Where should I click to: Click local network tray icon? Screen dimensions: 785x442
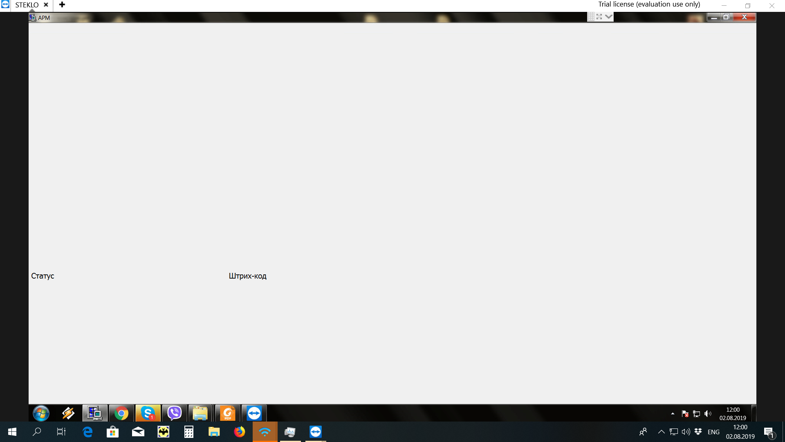pyautogui.click(x=674, y=432)
